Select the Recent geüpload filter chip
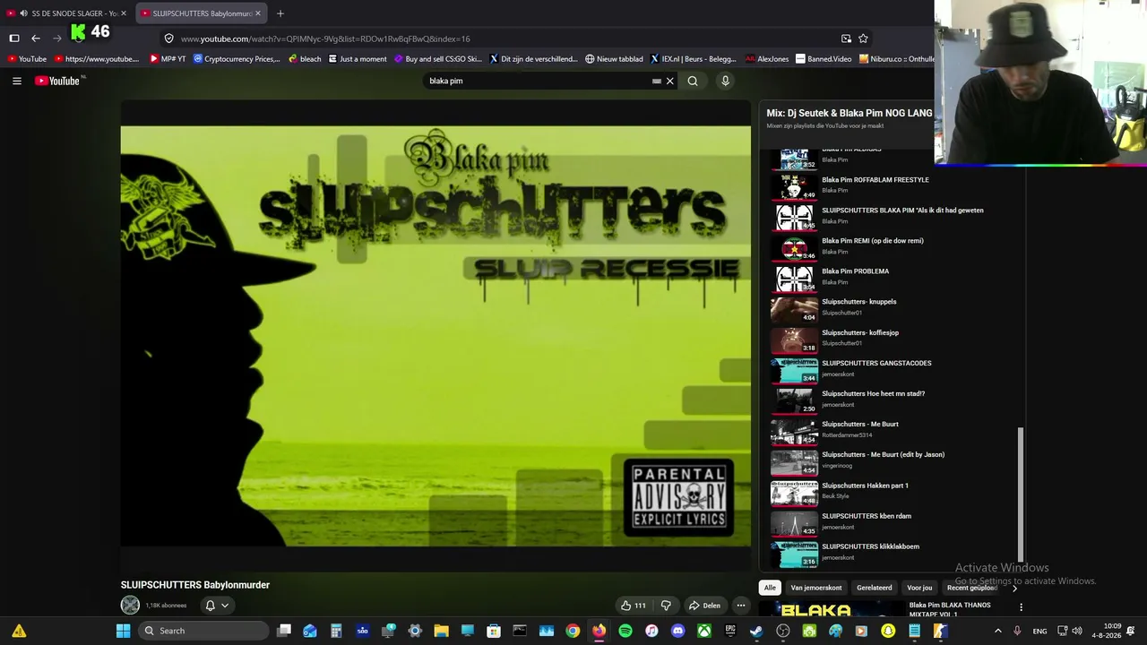Image resolution: width=1147 pixels, height=645 pixels. pyautogui.click(x=972, y=588)
